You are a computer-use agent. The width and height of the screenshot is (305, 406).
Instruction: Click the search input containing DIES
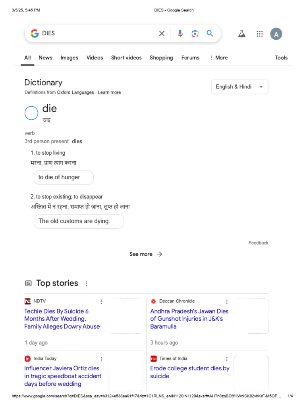pos(95,34)
